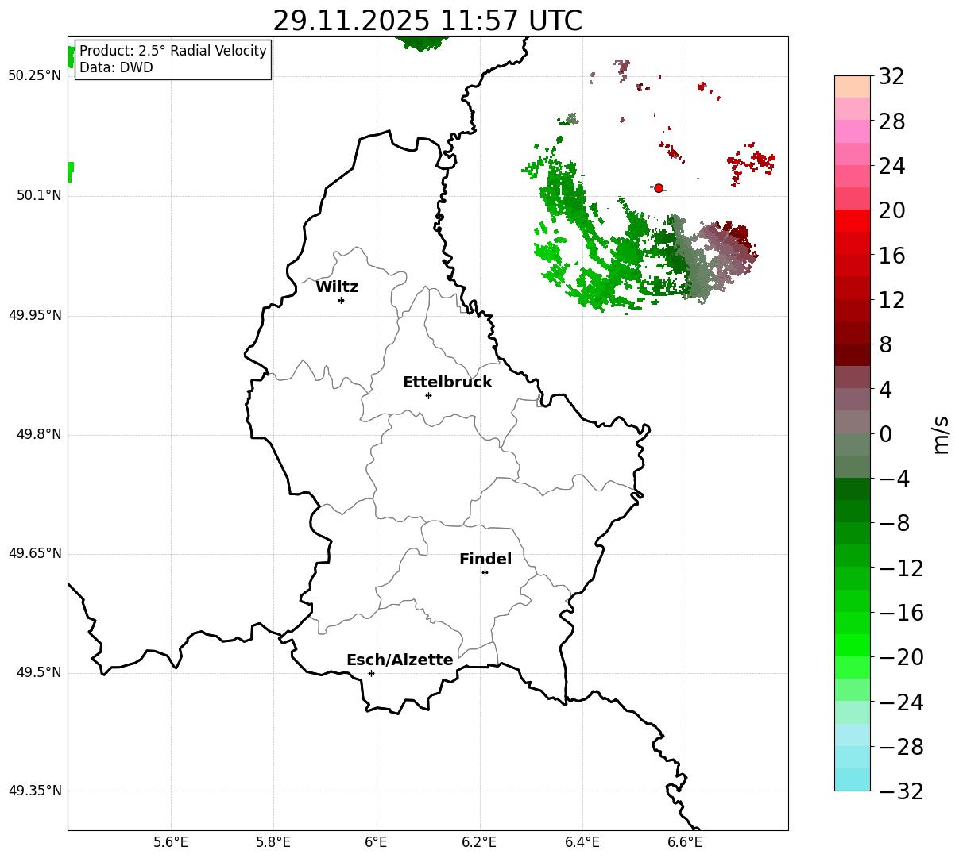Click the colorbar value 0
959x858 pixels.
(885, 434)
